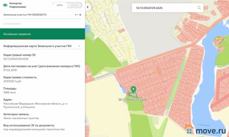This screenshot has width=229, height=137.
Task: Open the Информационная карта Земельного участка ГКН selector
Action: pos(37,46)
